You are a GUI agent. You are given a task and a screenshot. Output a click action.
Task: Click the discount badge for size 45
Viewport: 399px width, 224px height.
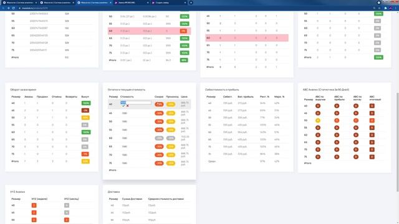pyautogui.click(x=159, y=113)
